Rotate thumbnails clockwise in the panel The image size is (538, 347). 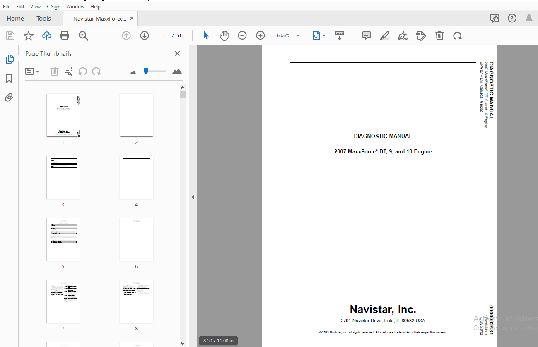click(x=97, y=71)
